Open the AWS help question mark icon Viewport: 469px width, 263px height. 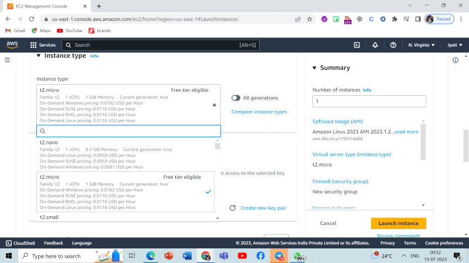393,45
